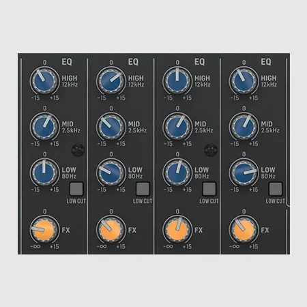
Task: Click the HIGH 12kHz knob in channel two
Action: [111, 81]
